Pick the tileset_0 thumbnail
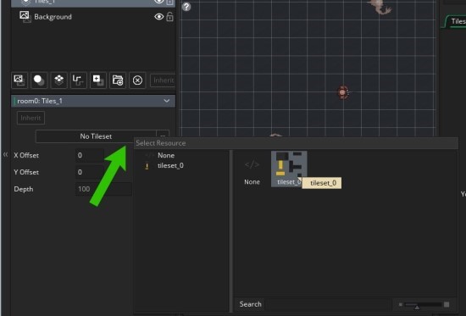The height and width of the screenshot is (316, 466). click(x=289, y=169)
